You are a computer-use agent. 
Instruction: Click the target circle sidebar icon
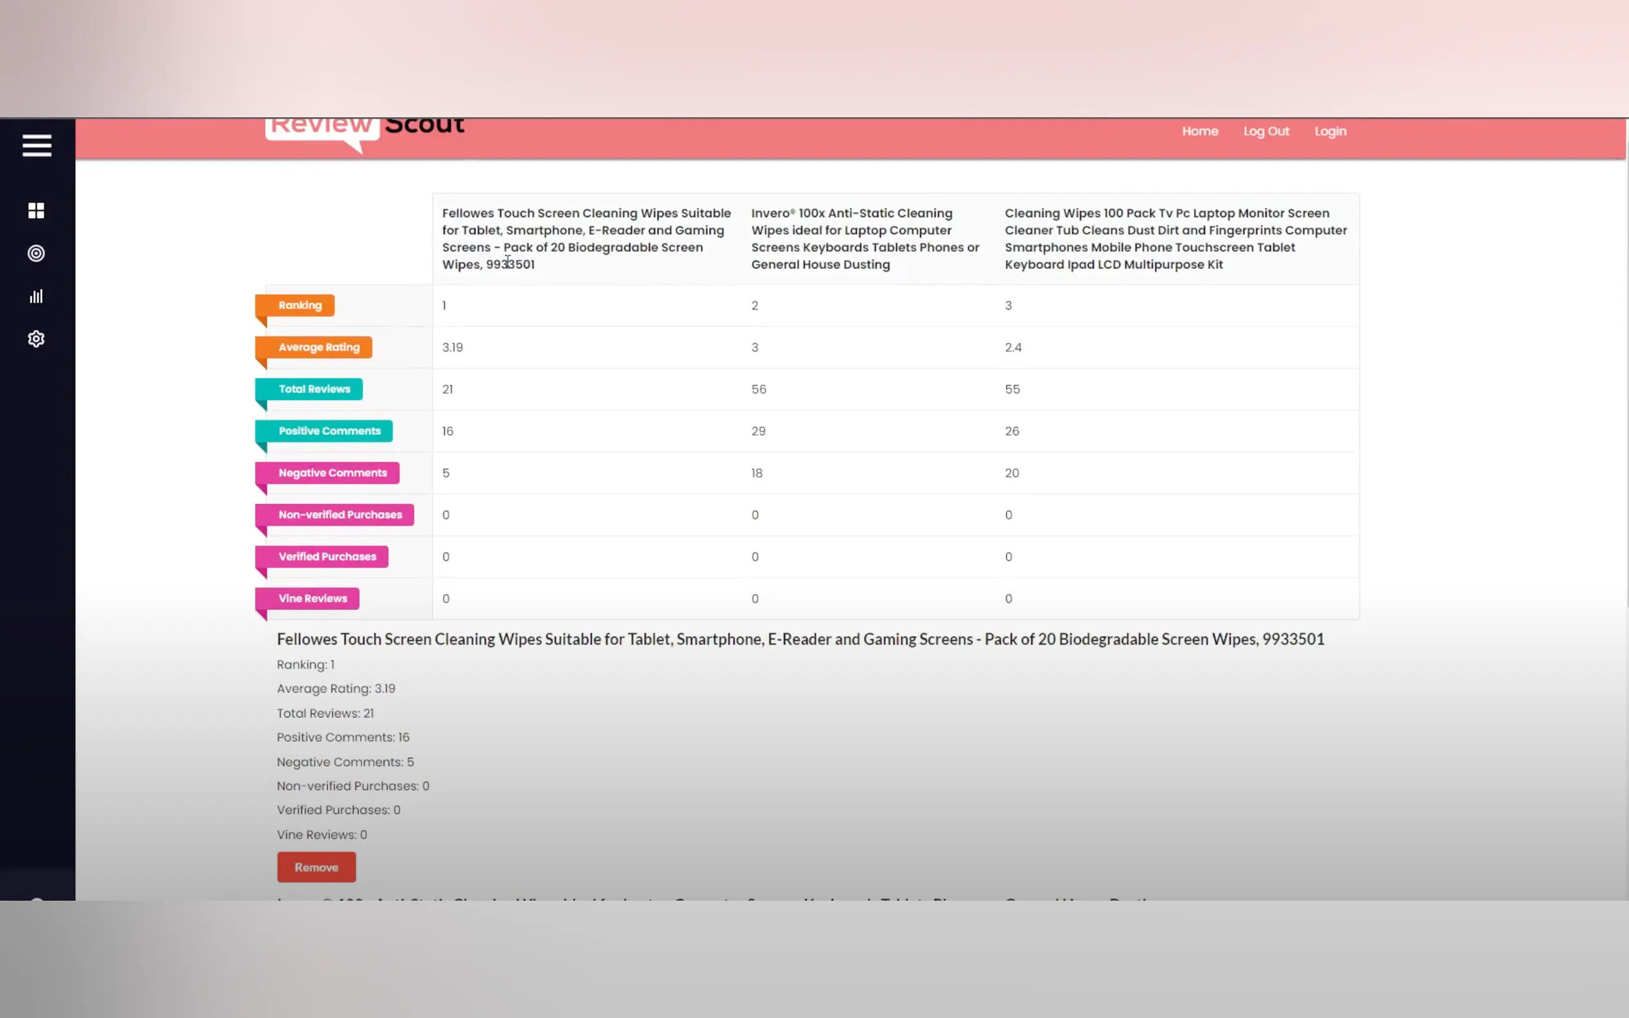(x=37, y=253)
